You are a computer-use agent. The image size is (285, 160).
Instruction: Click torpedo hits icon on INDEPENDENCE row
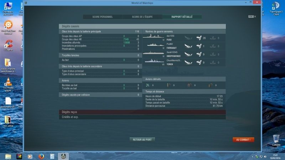(213, 54)
